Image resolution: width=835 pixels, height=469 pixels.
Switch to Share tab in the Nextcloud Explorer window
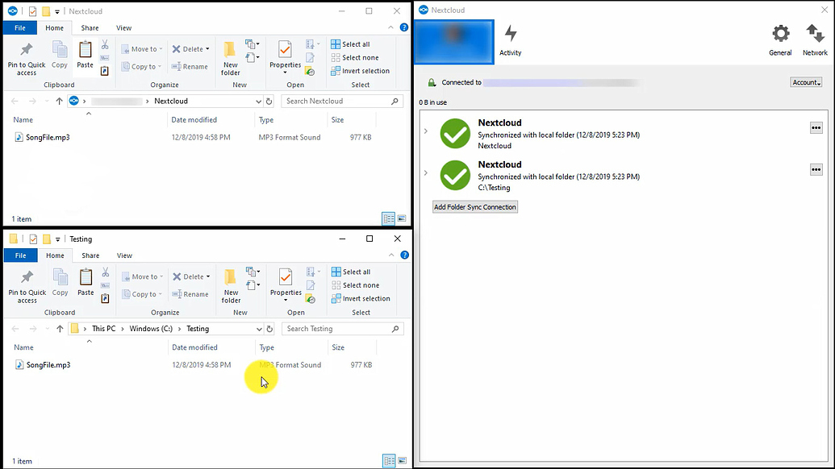point(90,27)
